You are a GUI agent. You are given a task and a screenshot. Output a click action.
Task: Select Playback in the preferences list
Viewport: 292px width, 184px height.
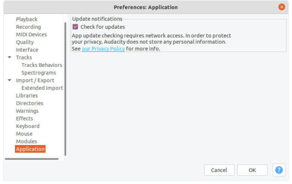tap(27, 19)
